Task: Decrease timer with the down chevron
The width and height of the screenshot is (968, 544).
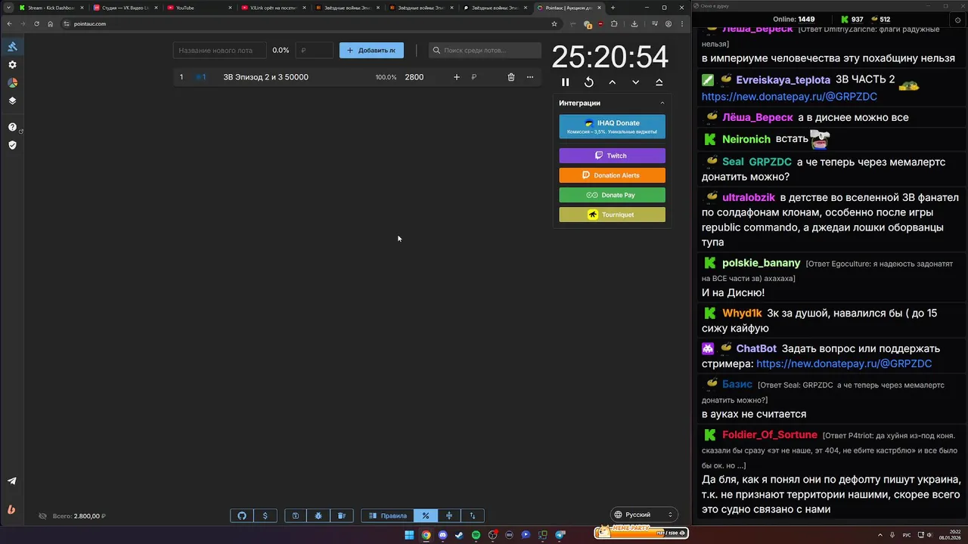Action: [636, 82]
